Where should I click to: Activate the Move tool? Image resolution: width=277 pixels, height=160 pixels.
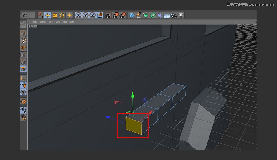point(48,15)
